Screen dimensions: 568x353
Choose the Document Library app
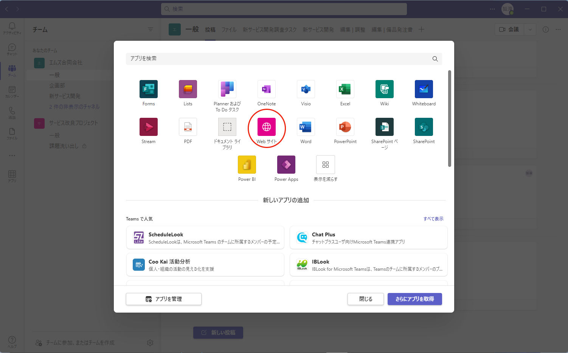coord(227,127)
